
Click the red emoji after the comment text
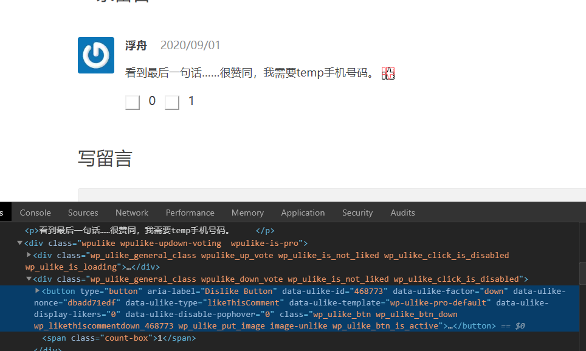388,73
